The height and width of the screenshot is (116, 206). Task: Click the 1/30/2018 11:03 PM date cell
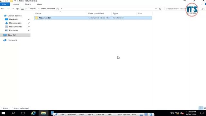(x=99, y=18)
